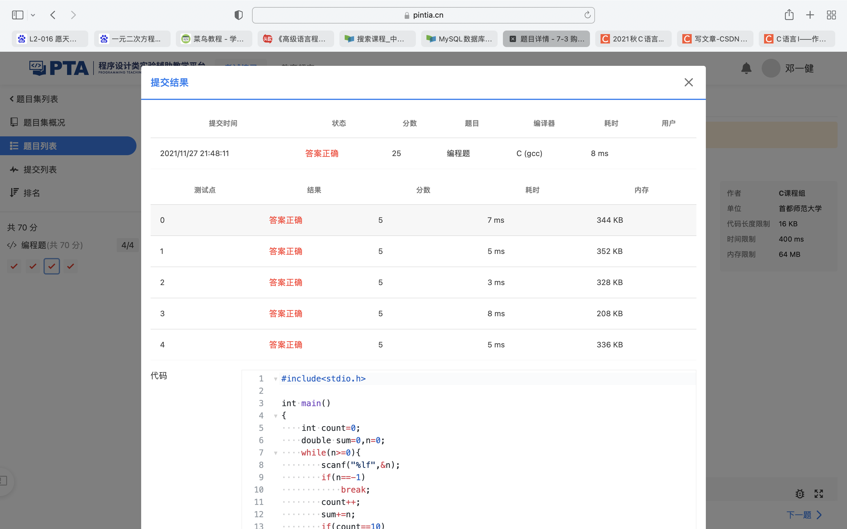
Task: Select the highlighted third problem checkmark
Action: 52,266
